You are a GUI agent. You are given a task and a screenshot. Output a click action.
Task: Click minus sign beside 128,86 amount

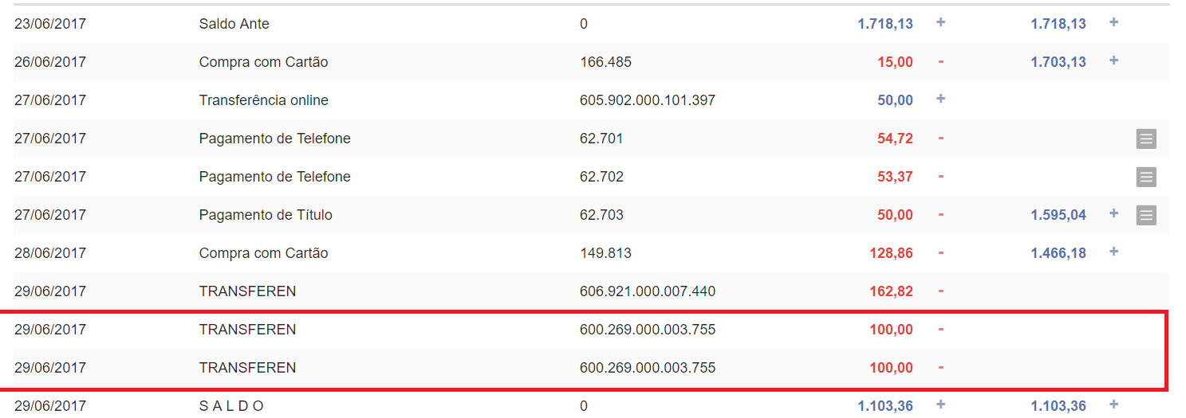tap(940, 253)
